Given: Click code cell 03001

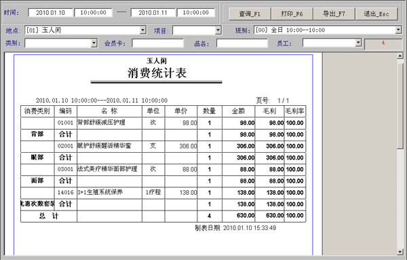Looking at the screenshot, I should (x=65, y=169).
